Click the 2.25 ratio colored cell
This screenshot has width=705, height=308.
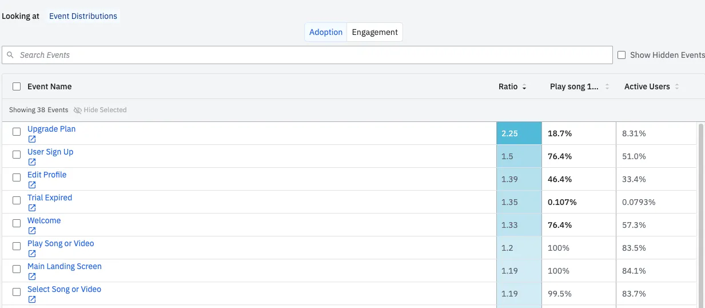519,133
